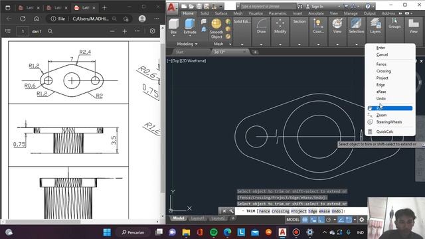This screenshot has height=239, width=425.
Task: Expand the Section panel dropdown arrow
Action: pos(299,44)
